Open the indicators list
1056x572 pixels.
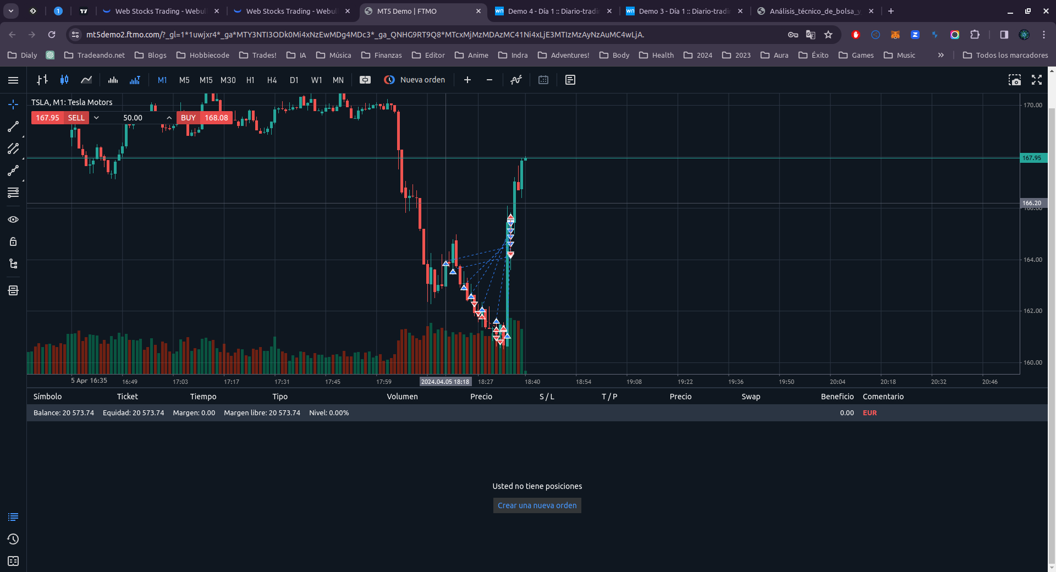(516, 80)
